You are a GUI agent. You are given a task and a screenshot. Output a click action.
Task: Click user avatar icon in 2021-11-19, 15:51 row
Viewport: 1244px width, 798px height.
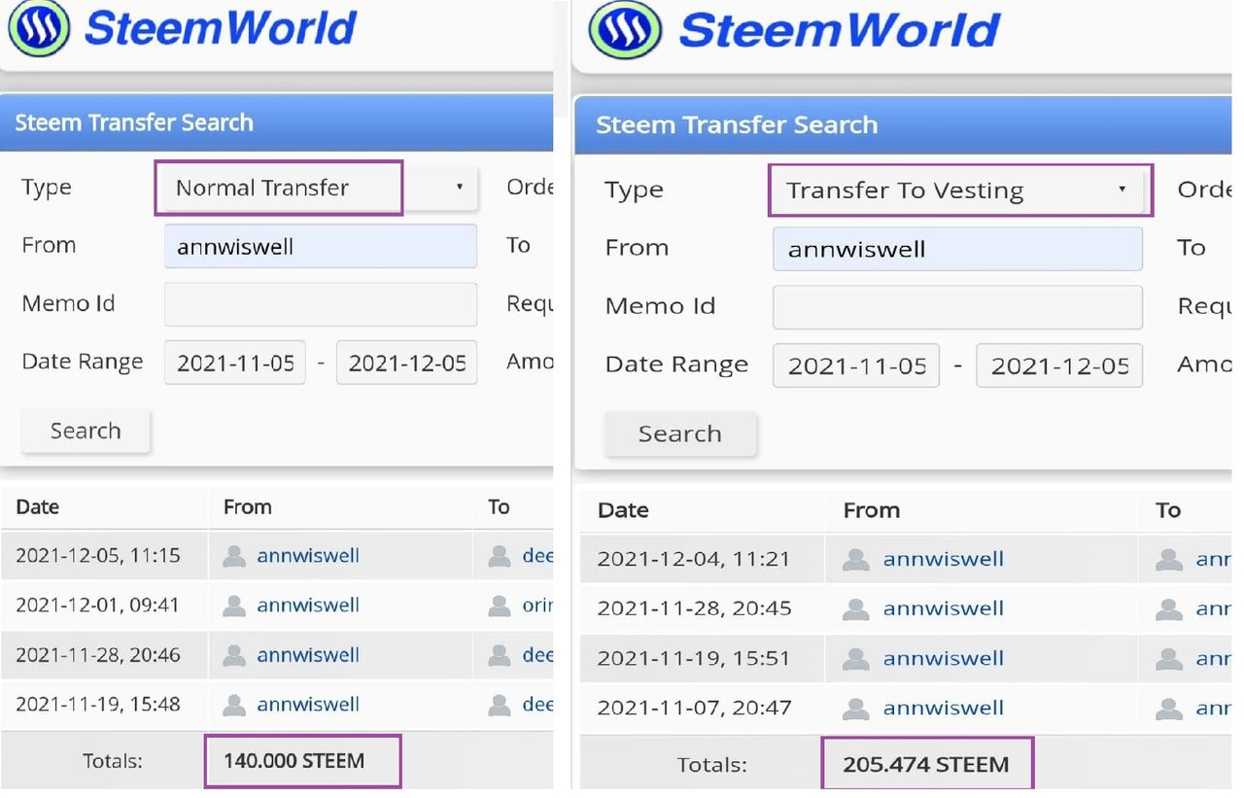point(855,658)
